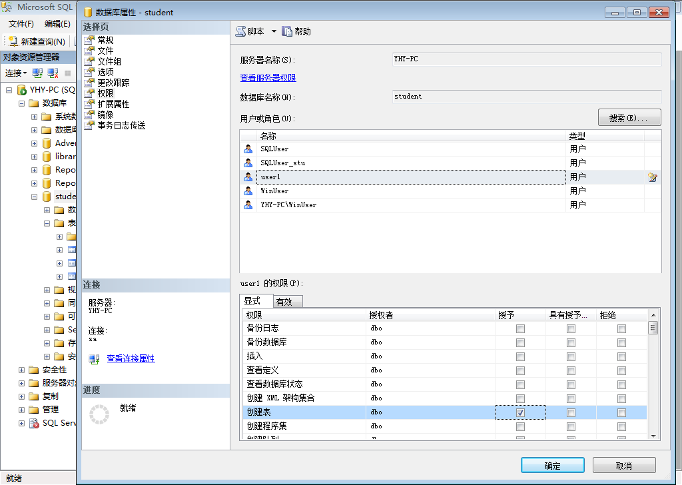Viewport: 682px width, 485px height.
Task: Click the connect object explorer icon
Action: click(x=37, y=73)
